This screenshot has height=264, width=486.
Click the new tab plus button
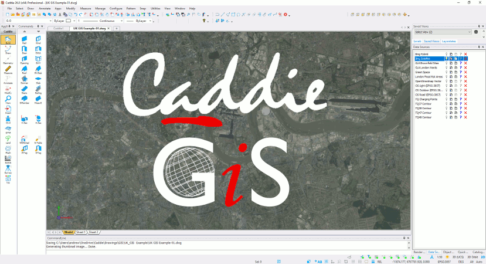coord(117,28)
